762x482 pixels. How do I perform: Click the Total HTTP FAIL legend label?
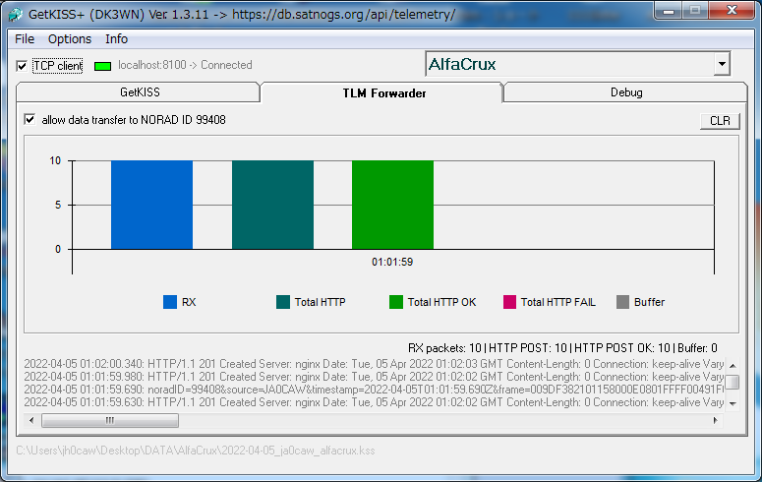click(x=557, y=302)
